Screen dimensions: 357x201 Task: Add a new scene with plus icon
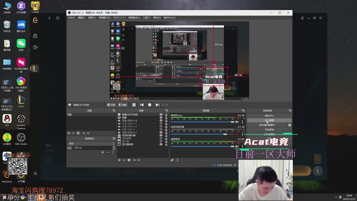[69, 133]
